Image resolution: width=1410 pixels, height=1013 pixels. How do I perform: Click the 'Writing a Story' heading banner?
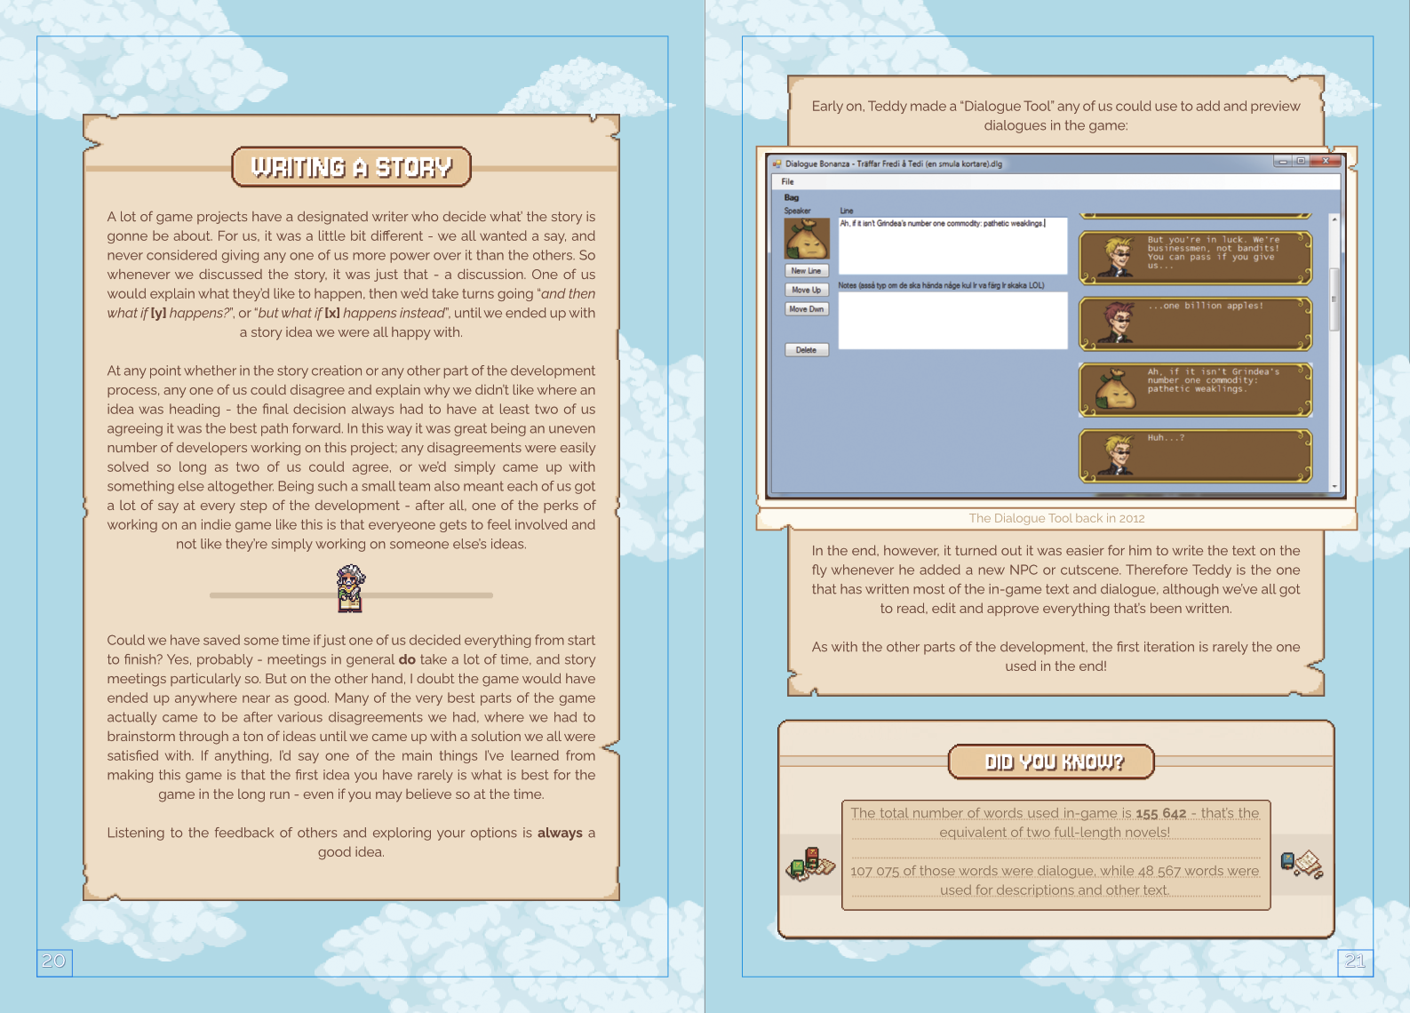351,167
